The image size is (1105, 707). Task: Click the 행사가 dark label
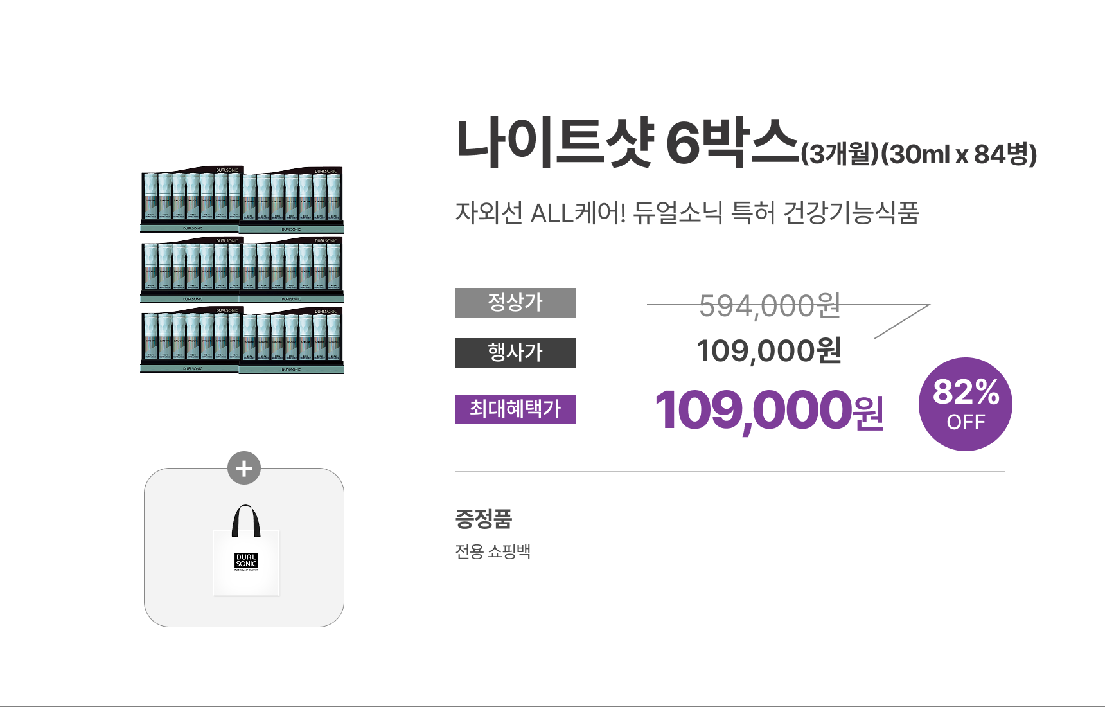click(x=515, y=353)
